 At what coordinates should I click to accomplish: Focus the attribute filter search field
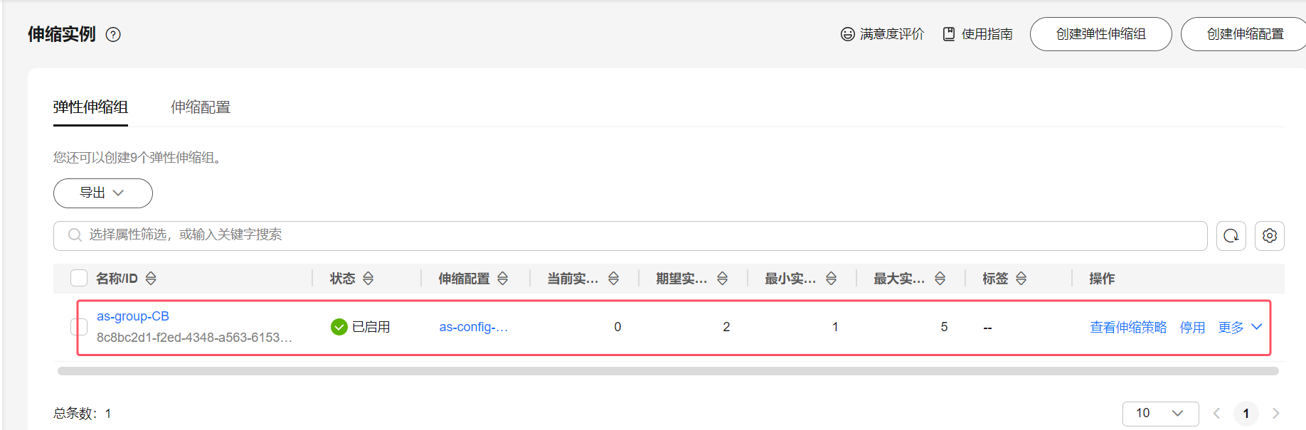coord(630,236)
